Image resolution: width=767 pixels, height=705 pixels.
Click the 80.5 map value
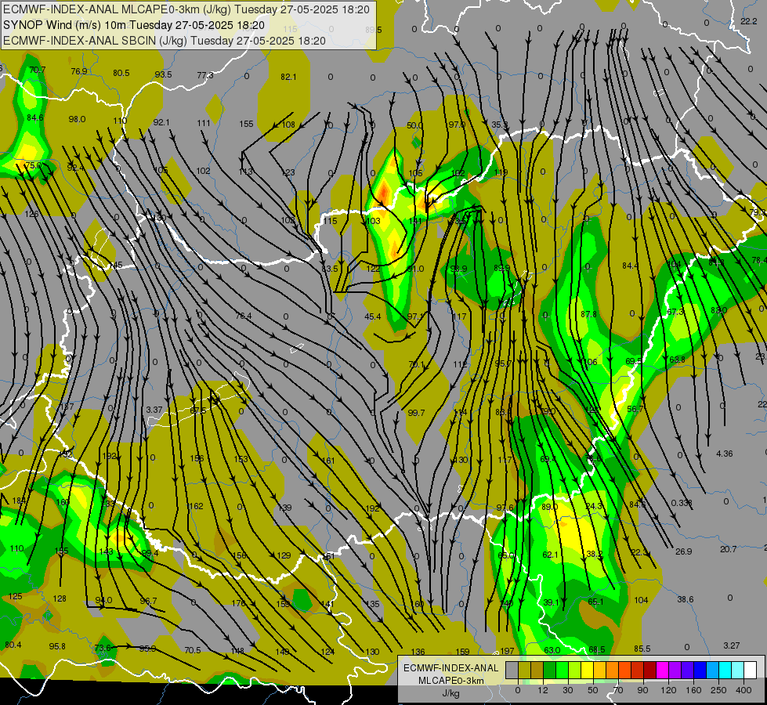pos(121,73)
